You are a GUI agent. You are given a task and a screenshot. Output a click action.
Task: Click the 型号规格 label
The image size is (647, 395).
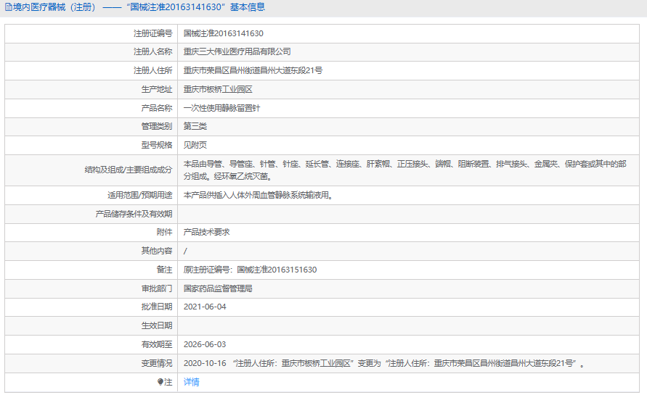(x=157, y=145)
